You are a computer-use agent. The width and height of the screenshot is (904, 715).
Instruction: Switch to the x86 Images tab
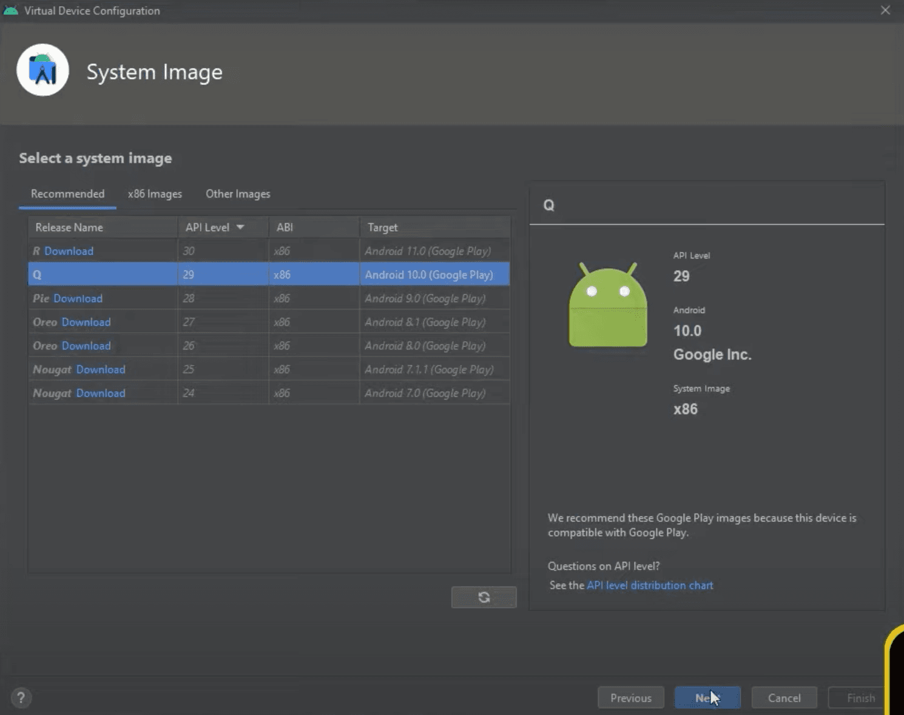(x=155, y=194)
